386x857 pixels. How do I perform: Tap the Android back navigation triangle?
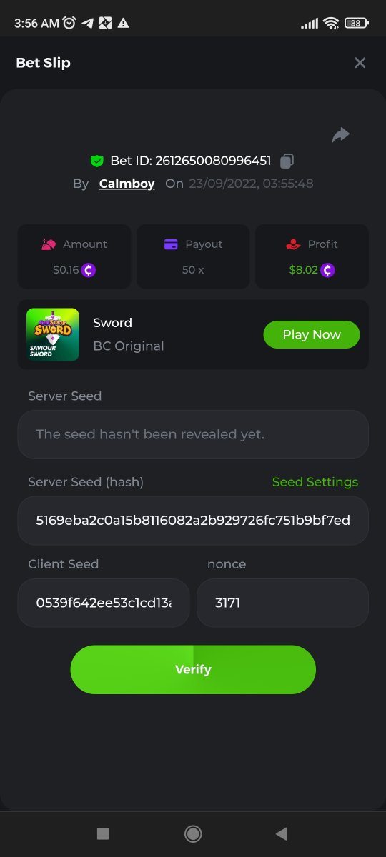click(x=282, y=833)
